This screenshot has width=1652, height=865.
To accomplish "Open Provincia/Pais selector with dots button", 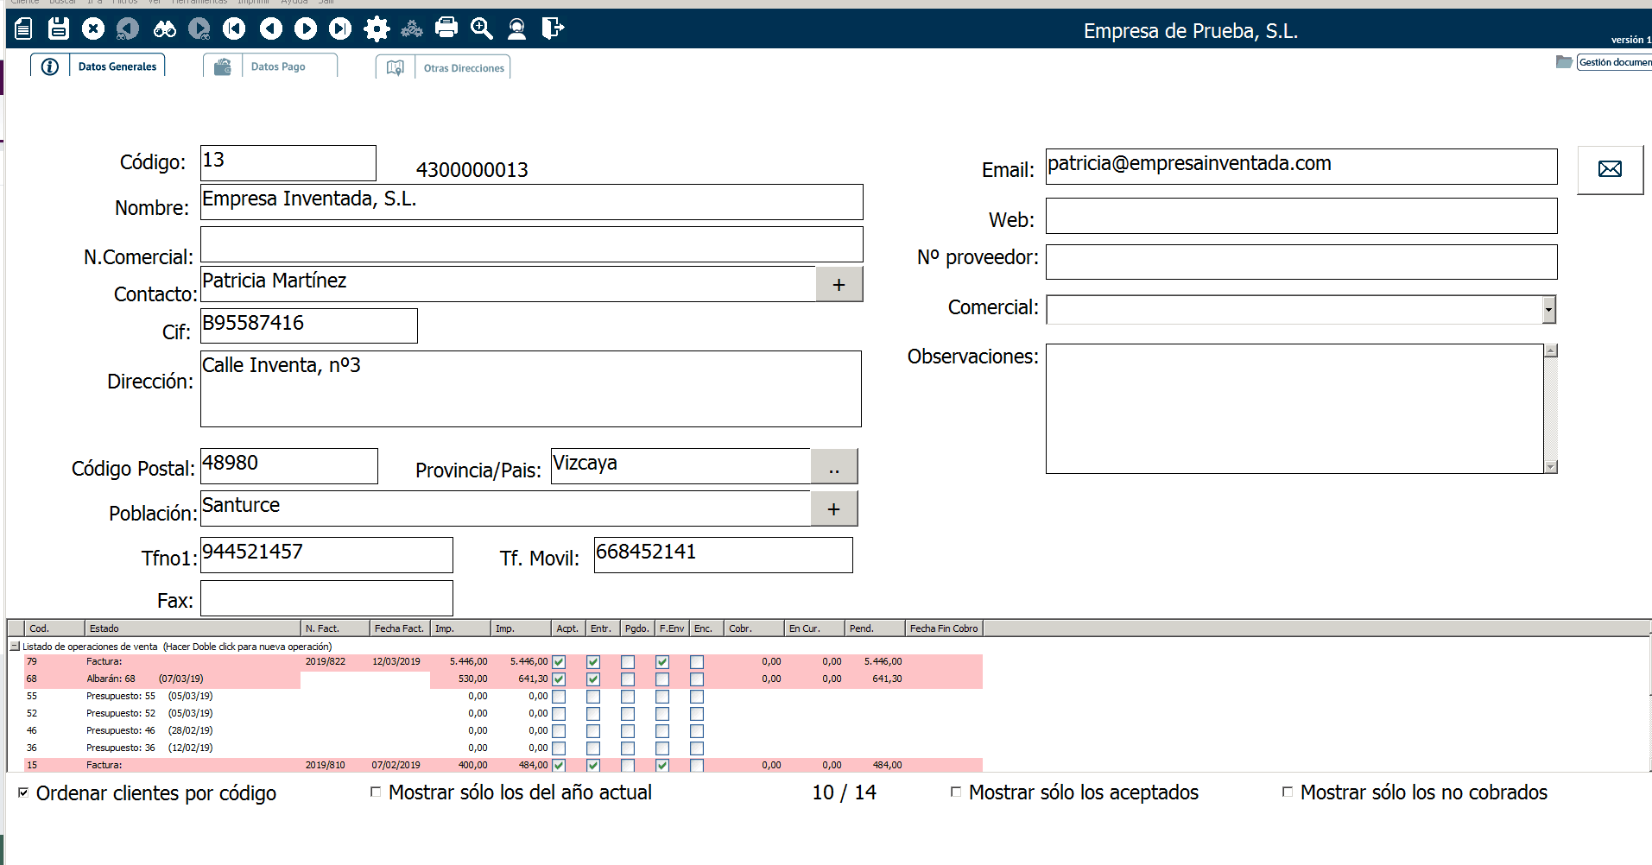I will coord(833,467).
